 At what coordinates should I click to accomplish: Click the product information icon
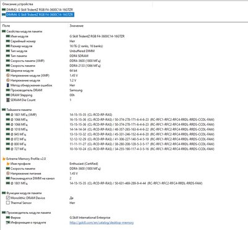(8, 223)
